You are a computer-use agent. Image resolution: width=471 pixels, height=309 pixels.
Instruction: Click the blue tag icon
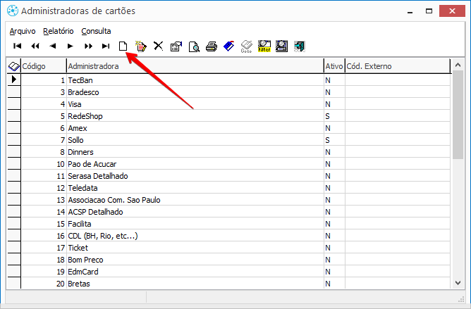coord(229,46)
